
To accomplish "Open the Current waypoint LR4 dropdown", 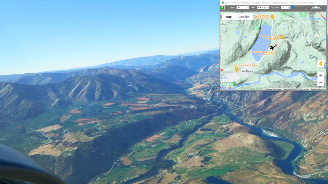I will tap(242, 7).
